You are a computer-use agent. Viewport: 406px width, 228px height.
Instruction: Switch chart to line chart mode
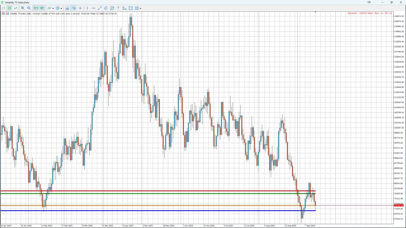(x=16, y=8)
